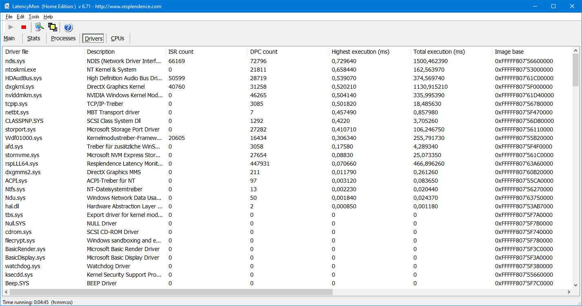Click the yellow windows toolbar icon
Viewport: 582px width, 306px height.
click(52, 27)
